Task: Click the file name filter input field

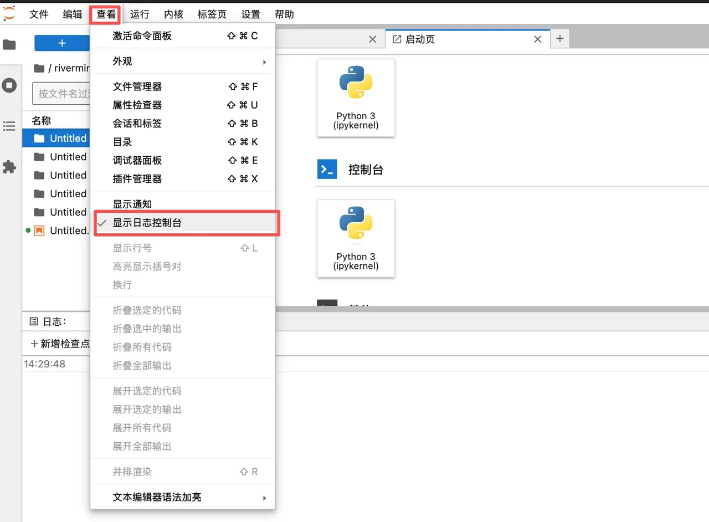Action: 62,94
